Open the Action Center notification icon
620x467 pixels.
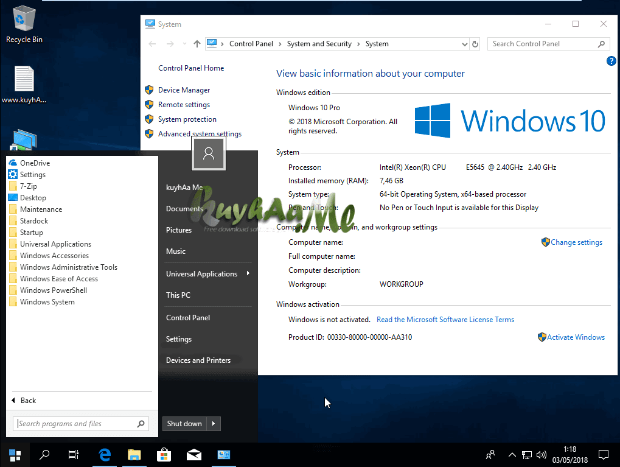603,454
